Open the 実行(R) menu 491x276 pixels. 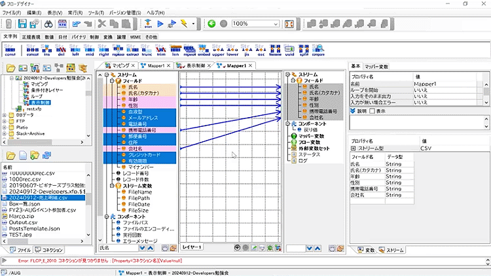[x=75, y=13]
